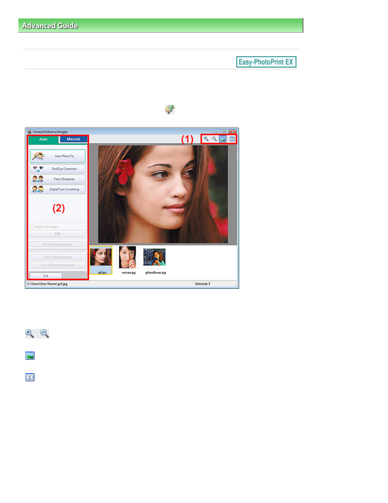Switch to the Manual tab

[74, 139]
